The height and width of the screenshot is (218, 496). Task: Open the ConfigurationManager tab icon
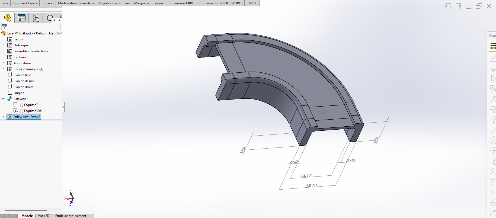(36, 18)
